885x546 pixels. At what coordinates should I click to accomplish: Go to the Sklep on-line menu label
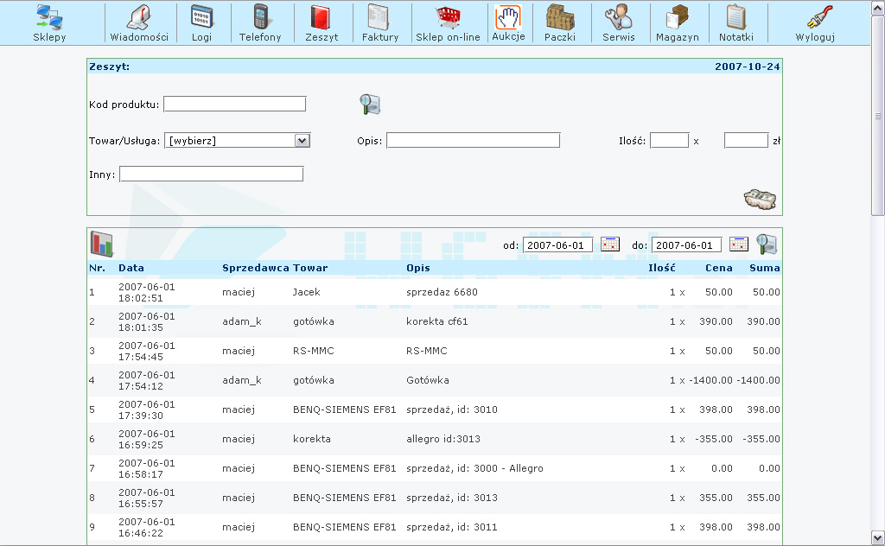[449, 37]
